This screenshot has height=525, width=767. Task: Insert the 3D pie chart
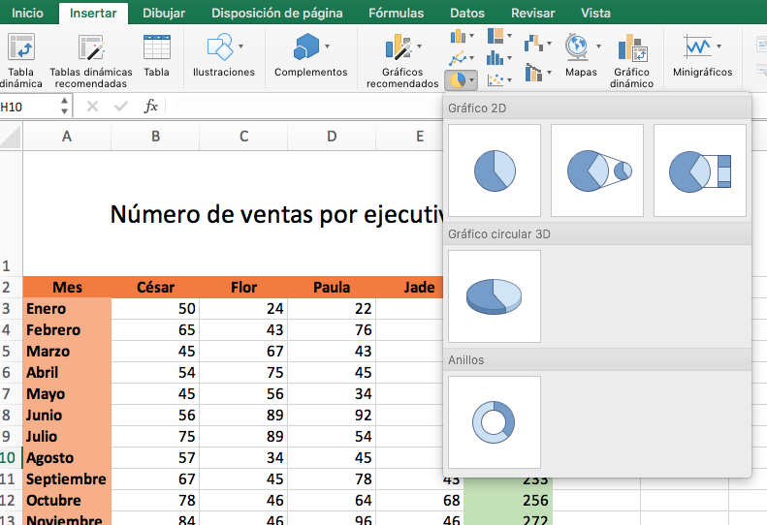pos(495,296)
